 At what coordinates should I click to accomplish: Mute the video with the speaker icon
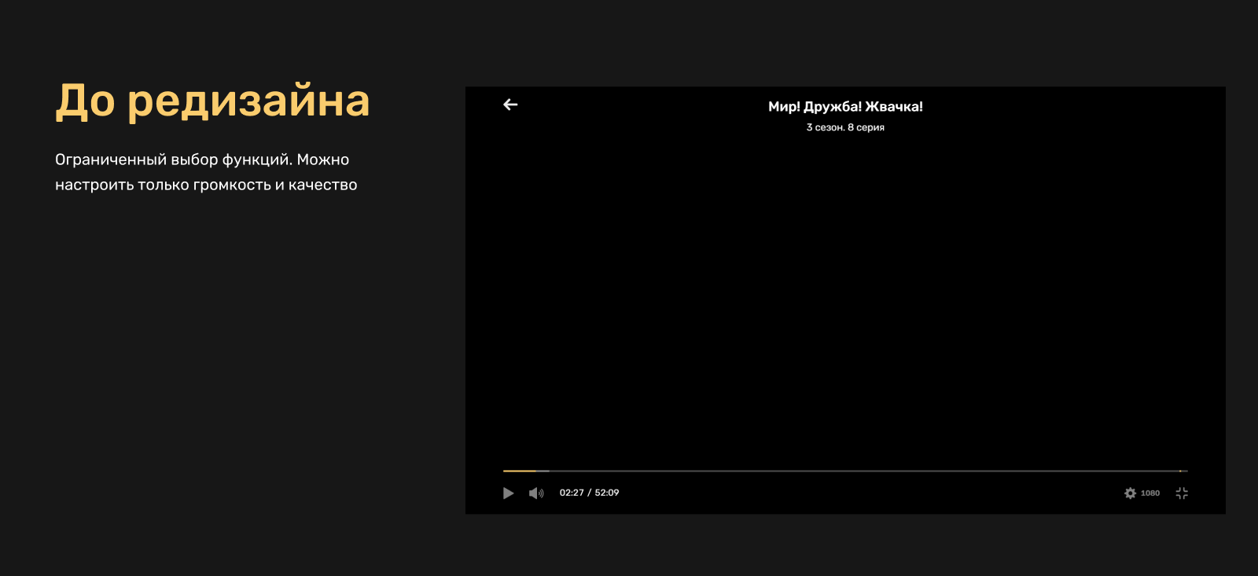coord(536,493)
